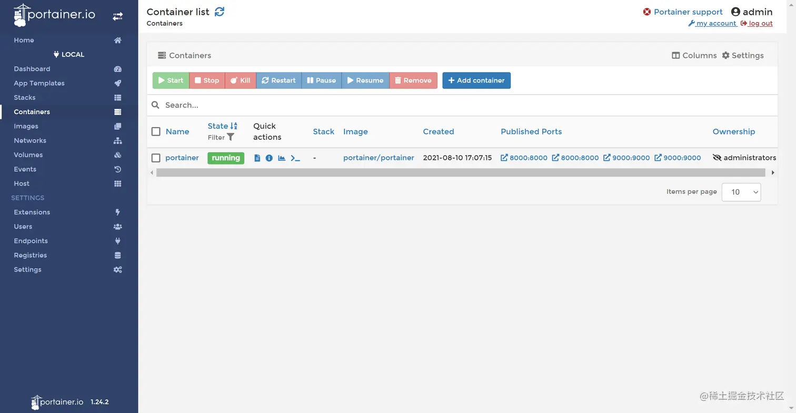Image resolution: width=796 pixels, height=413 pixels.
Task: Click the Resume button
Action: pos(365,80)
